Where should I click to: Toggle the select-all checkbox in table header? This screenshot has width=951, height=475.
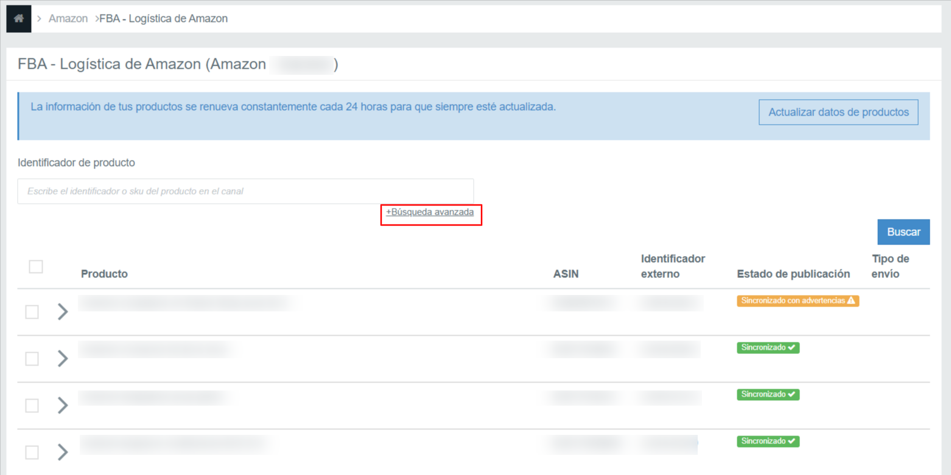click(x=36, y=266)
